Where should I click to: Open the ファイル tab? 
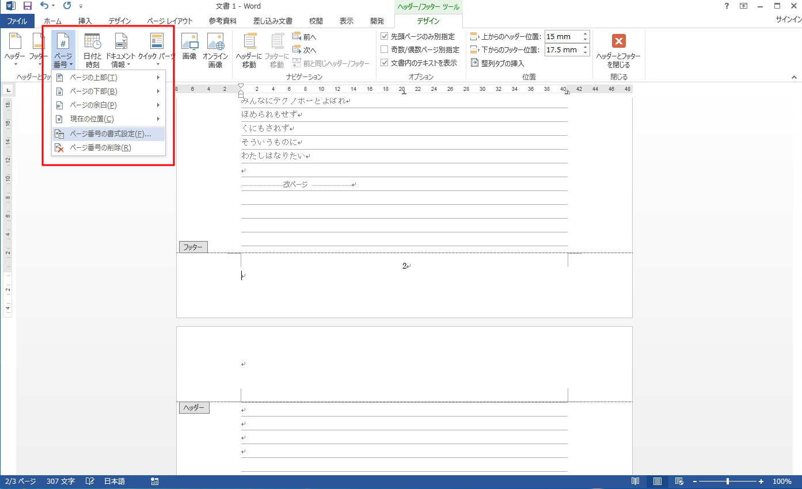17,21
